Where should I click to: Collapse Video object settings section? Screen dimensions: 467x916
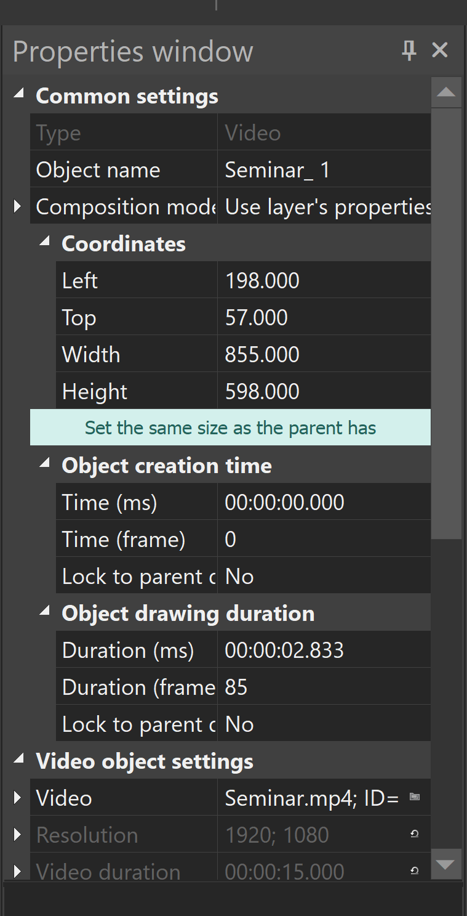(x=19, y=760)
